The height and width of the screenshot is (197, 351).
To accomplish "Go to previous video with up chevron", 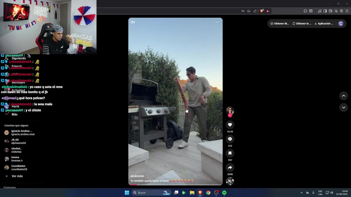I will click(344, 96).
